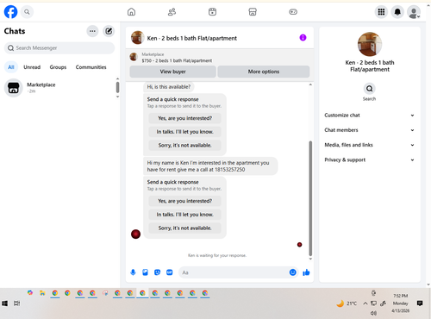Switch to the Communities tab
431x319 pixels.
(x=91, y=67)
